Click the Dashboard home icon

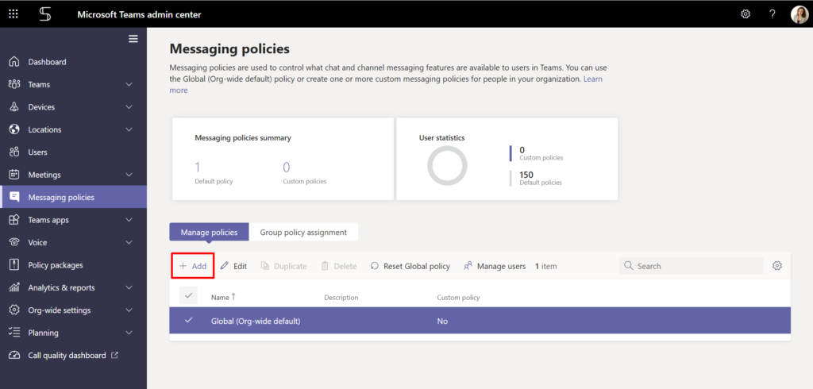pyautogui.click(x=14, y=62)
